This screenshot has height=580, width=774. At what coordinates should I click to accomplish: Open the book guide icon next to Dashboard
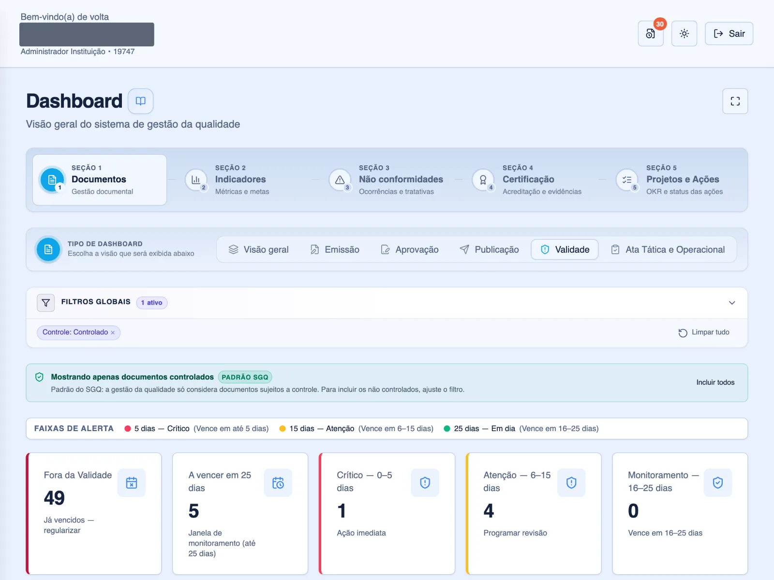[140, 101]
